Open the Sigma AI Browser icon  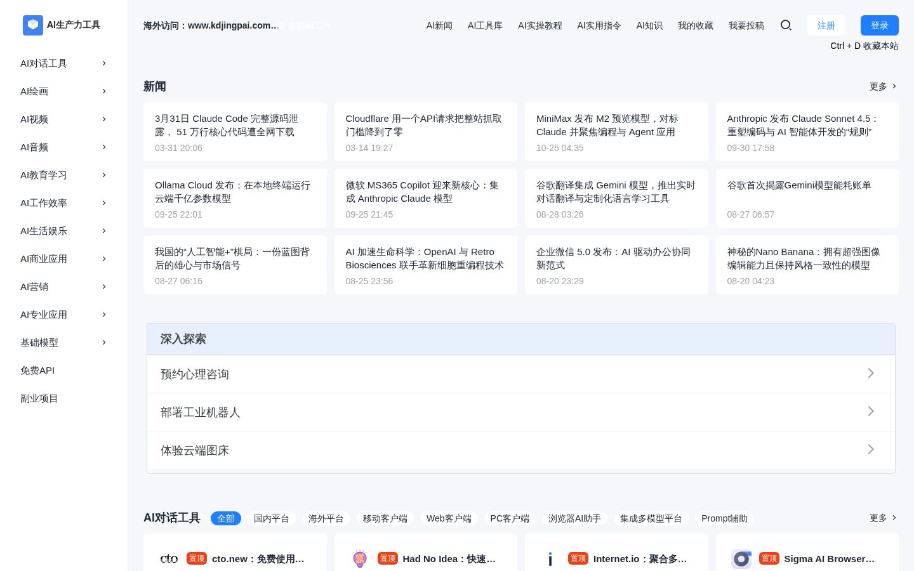tap(741, 558)
